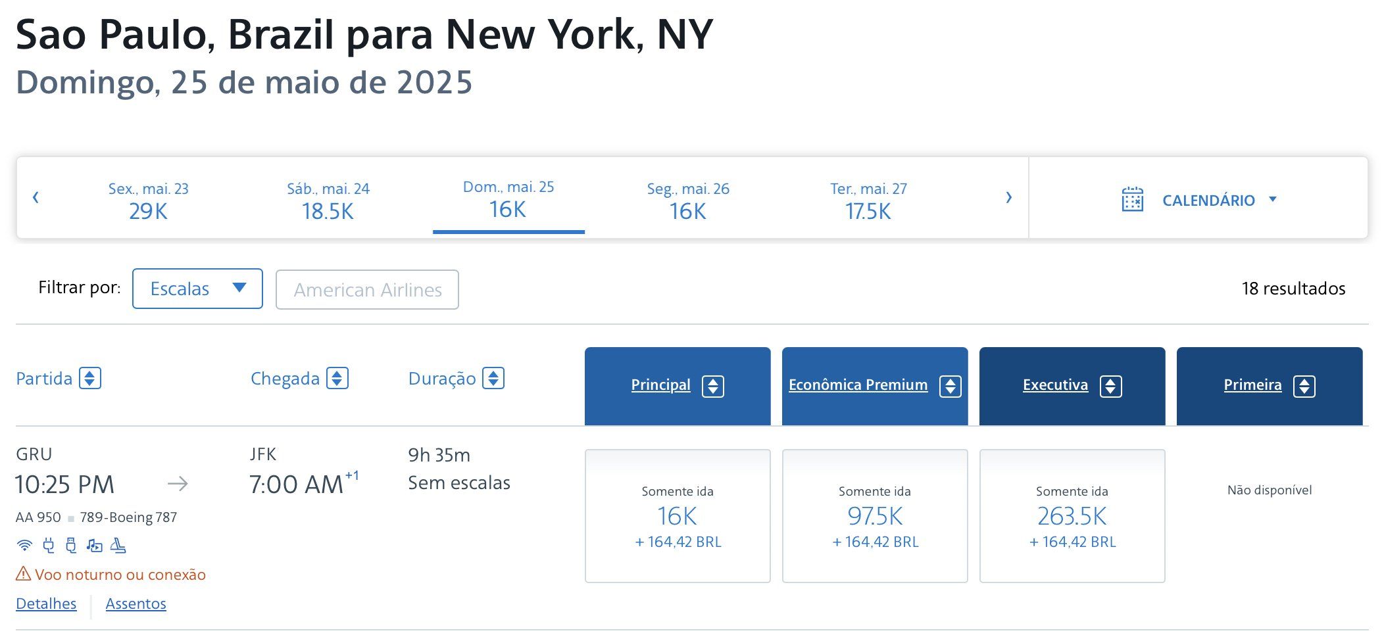The image size is (1384, 639).
Task: Click the lie-flat seat amenity icon
Action: point(118,545)
